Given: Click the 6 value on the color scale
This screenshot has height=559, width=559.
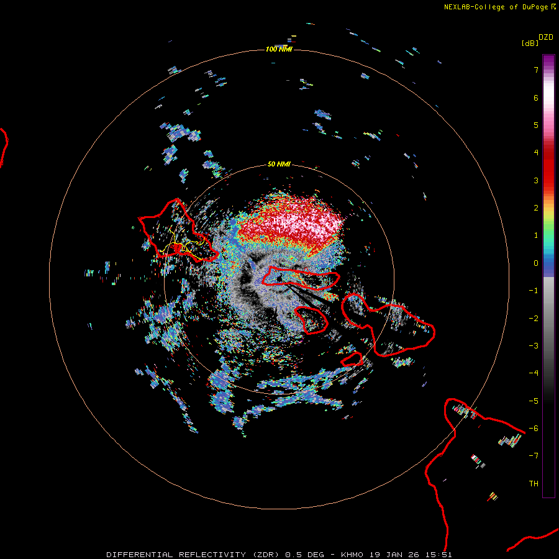Looking at the screenshot, I should click(x=536, y=98).
